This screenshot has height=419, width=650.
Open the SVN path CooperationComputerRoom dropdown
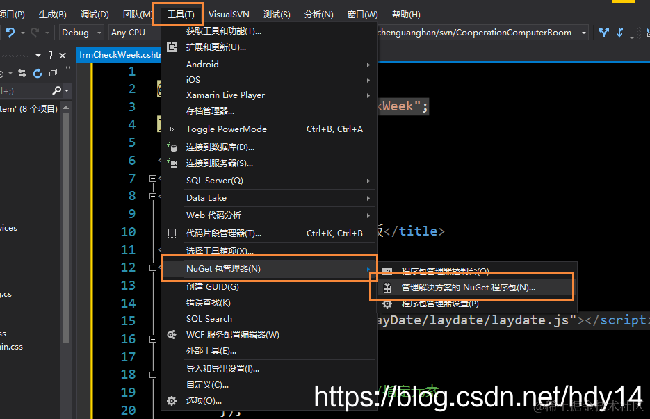584,33
